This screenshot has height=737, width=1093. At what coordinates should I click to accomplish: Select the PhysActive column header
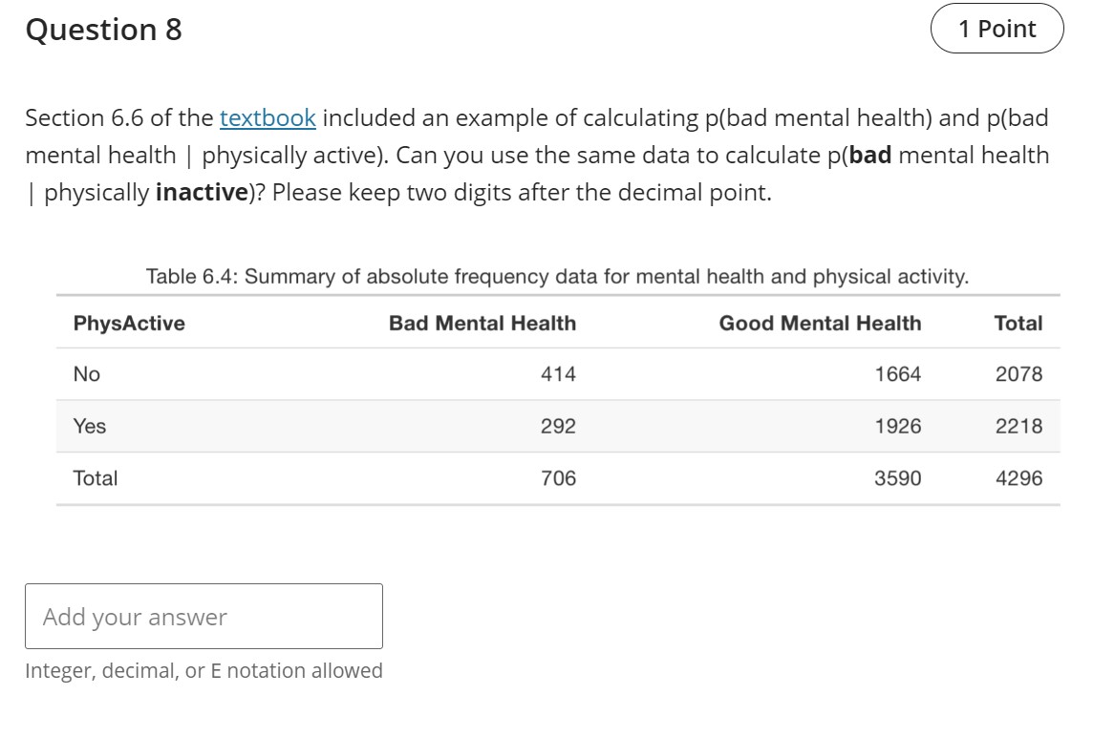(x=129, y=324)
